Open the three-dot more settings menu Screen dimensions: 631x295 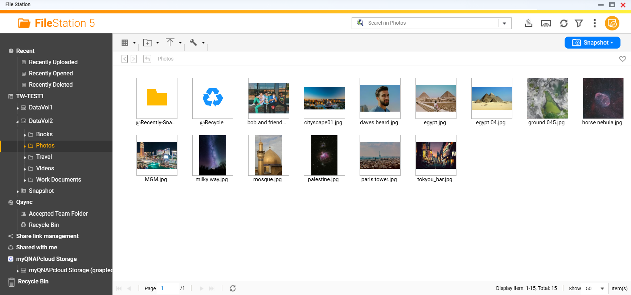click(x=594, y=23)
